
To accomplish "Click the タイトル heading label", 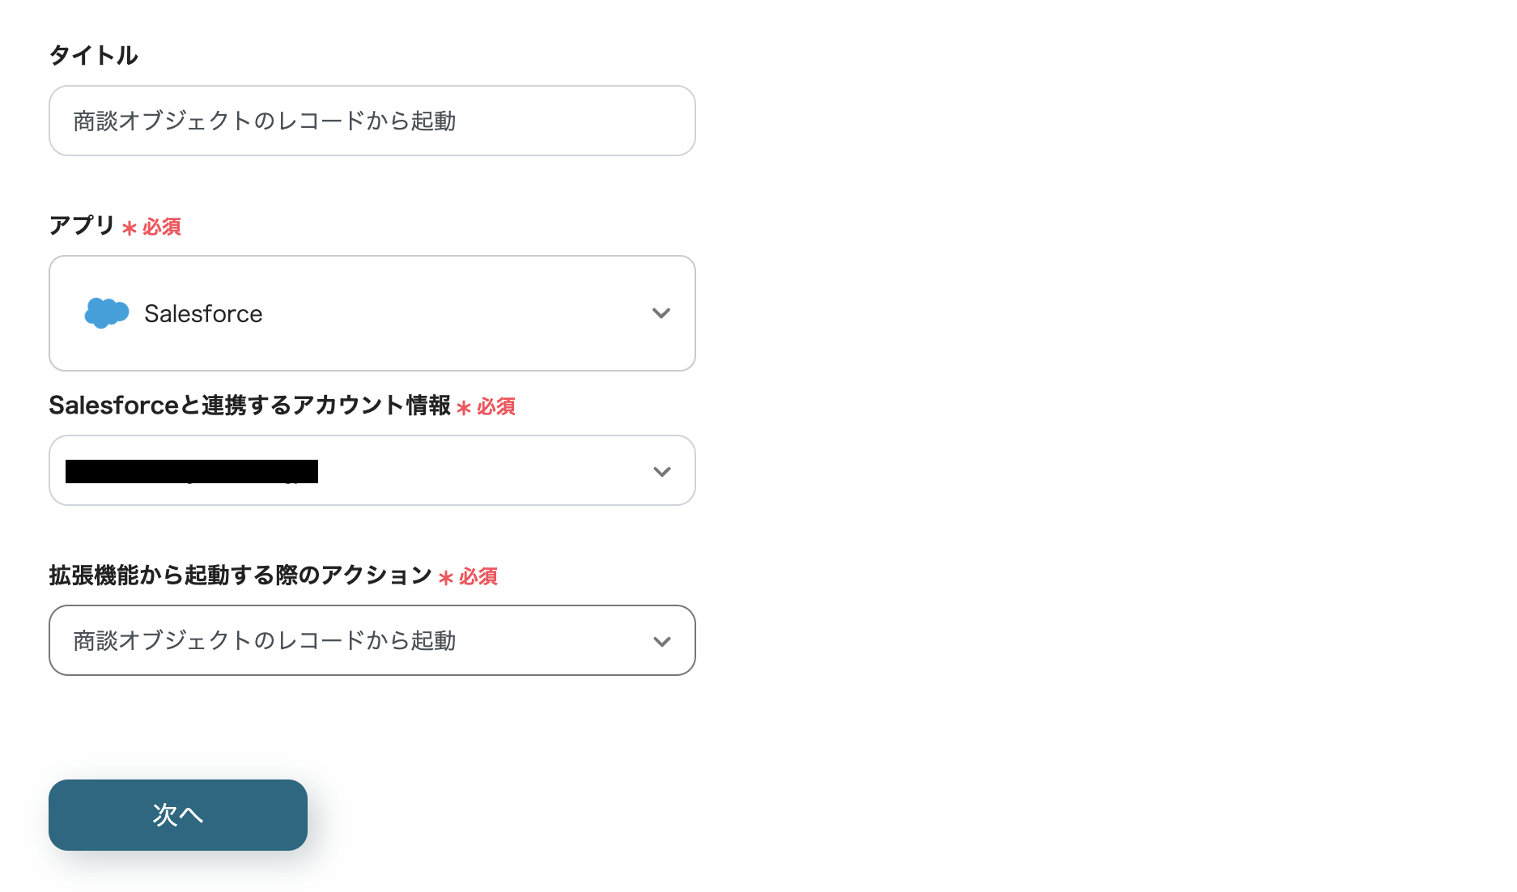I will tap(93, 55).
